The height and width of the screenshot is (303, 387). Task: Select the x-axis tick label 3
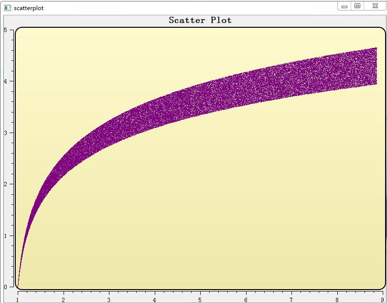[109, 300]
